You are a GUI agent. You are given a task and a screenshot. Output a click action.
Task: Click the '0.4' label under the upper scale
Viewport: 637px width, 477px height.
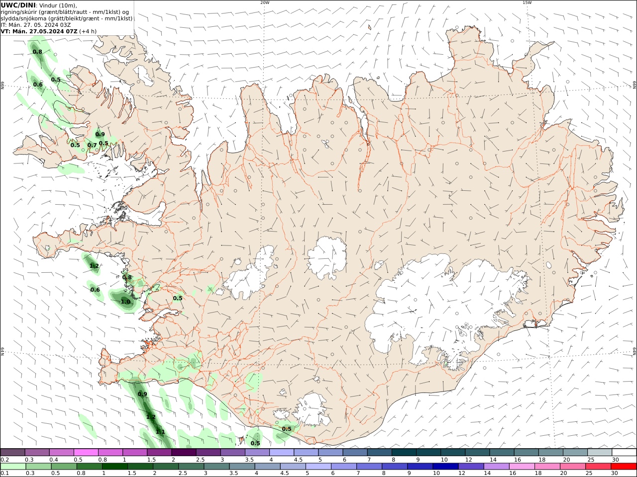[53, 460]
